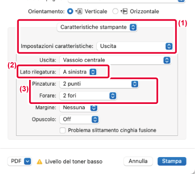Open the Margine Nessuna dropdown
Screen dimensions: 195x174
79,108
